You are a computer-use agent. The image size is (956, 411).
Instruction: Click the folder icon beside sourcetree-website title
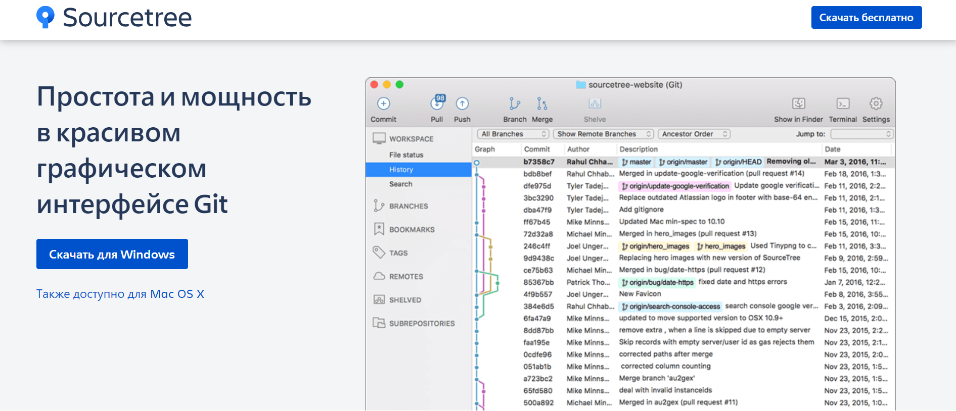click(x=581, y=85)
